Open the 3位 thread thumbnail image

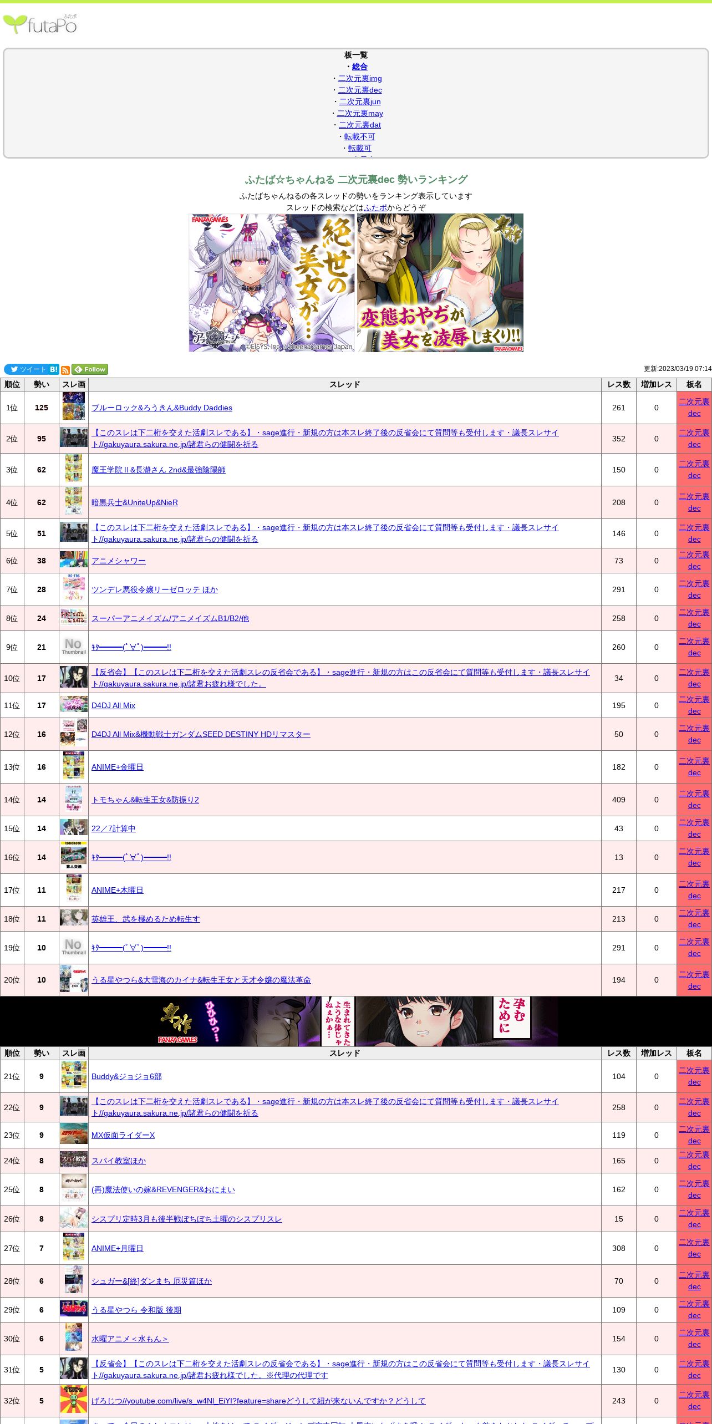[74, 468]
